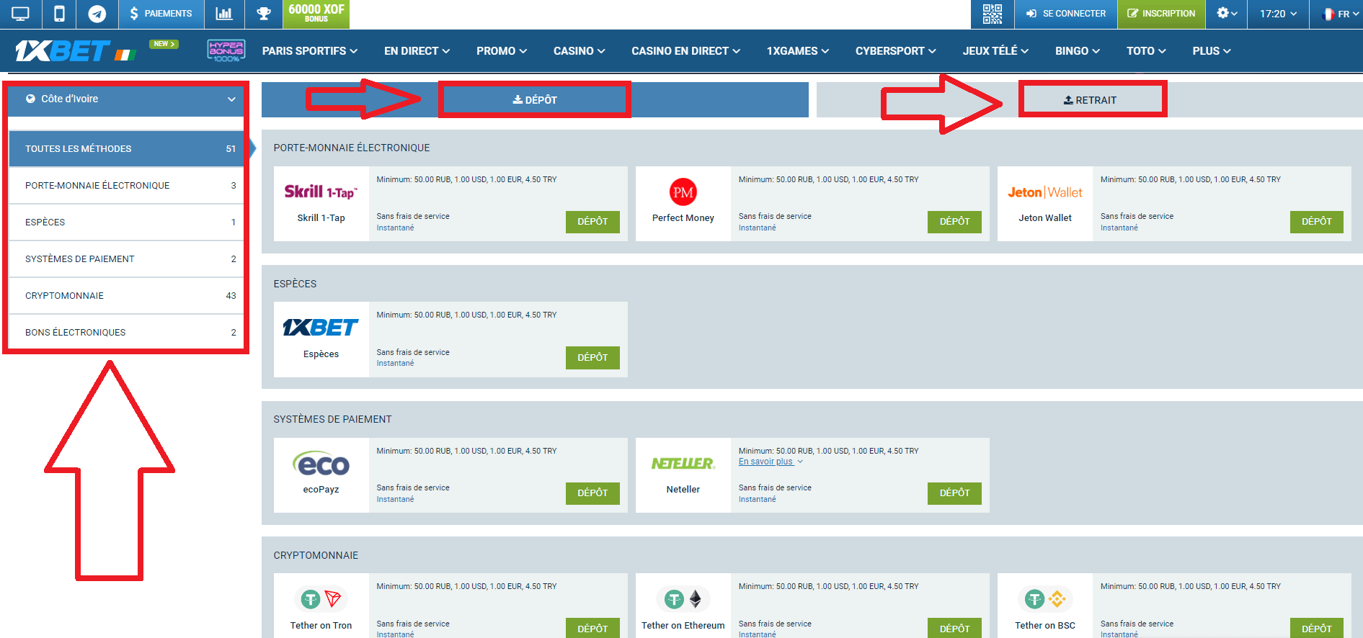
Task: Click the Inscription button
Action: tap(1161, 14)
